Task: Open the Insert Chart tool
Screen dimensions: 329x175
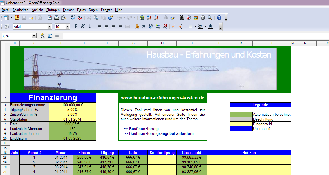Action: [x=165, y=17]
